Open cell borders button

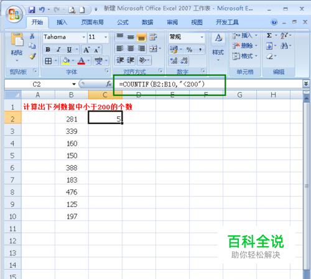(x=49, y=61)
